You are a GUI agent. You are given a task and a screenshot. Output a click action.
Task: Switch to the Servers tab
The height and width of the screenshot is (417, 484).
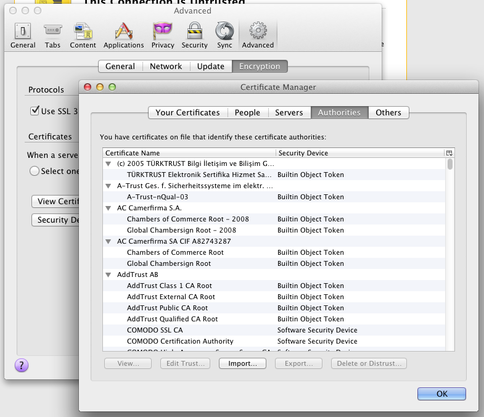click(x=289, y=112)
